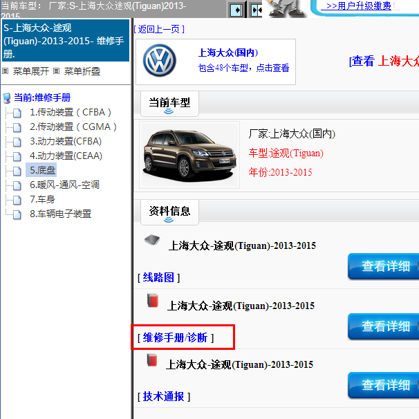
Task: Open the 线路图 link
Action: (158, 277)
